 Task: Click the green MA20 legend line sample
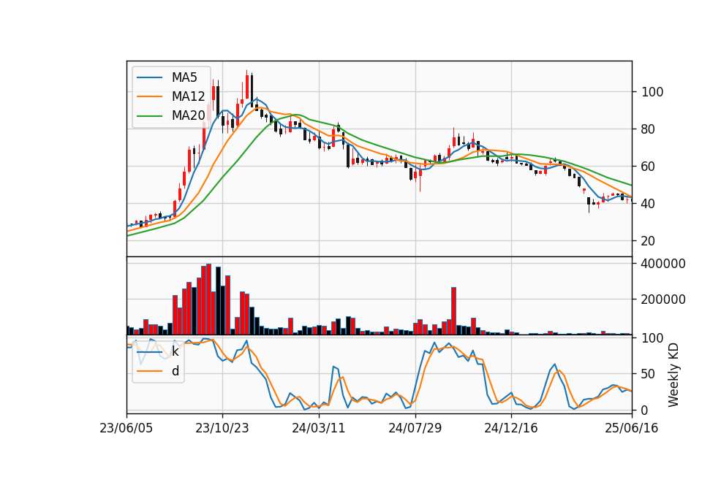coord(149,115)
